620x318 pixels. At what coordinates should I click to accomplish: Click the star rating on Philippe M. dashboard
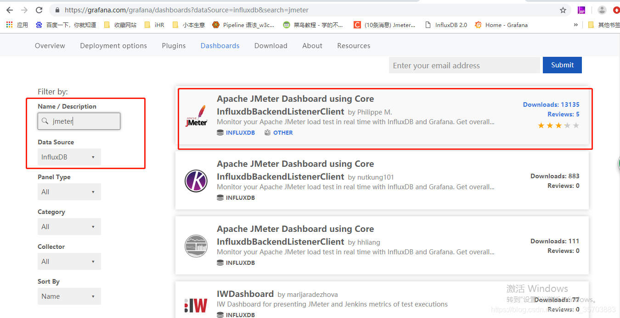(558, 126)
